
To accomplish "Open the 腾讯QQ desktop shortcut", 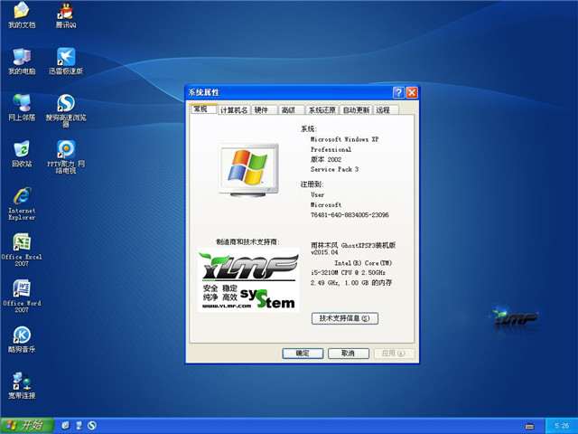I will pos(66,14).
